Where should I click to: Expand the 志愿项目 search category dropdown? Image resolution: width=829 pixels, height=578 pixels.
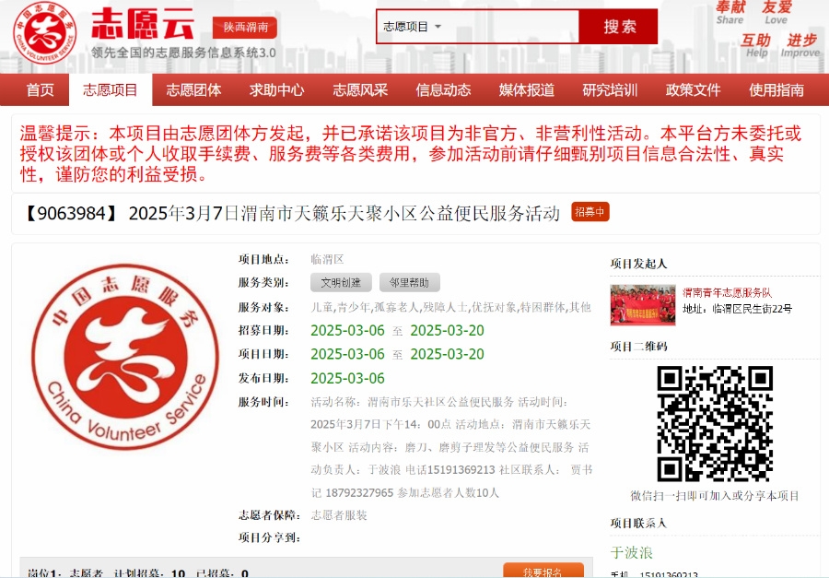click(413, 27)
